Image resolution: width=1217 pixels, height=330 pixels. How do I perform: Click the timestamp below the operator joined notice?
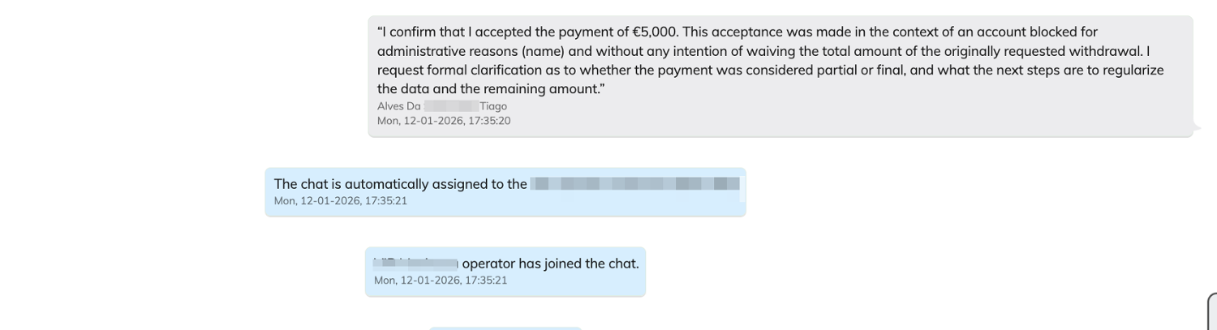441,281
